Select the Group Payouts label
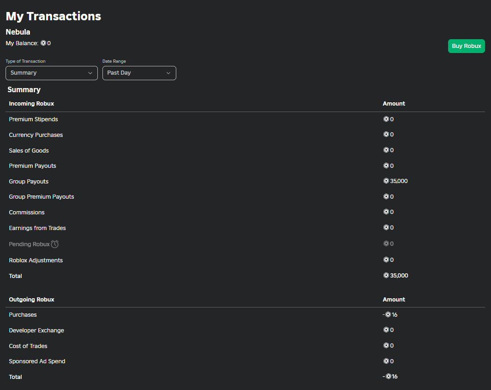491x390 pixels. pos(29,181)
